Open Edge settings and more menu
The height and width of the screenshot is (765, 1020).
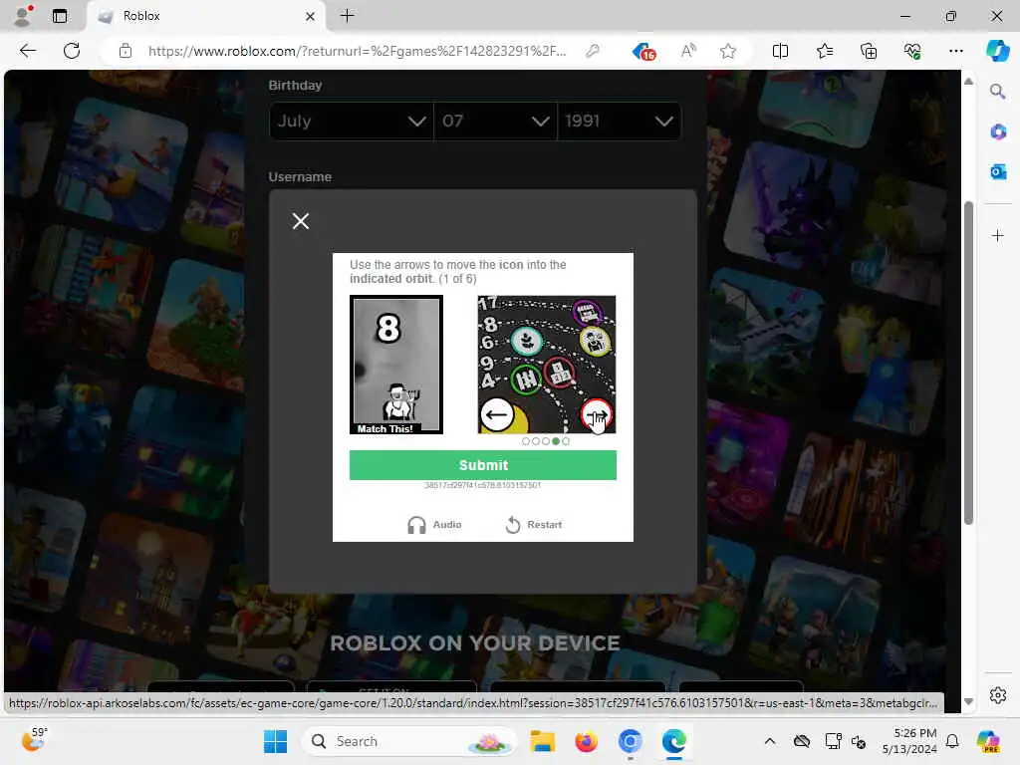(x=955, y=51)
